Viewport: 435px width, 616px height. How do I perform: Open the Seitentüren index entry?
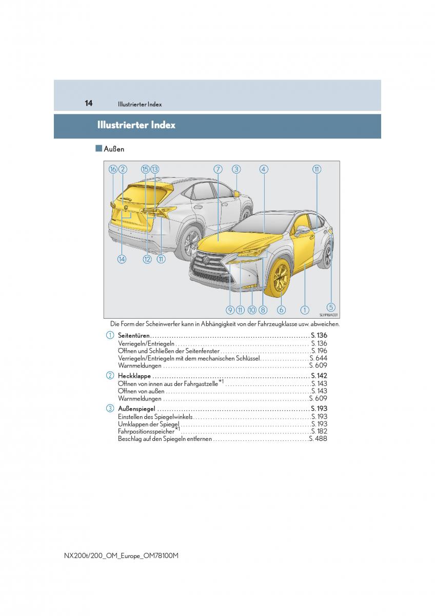[x=223, y=336]
